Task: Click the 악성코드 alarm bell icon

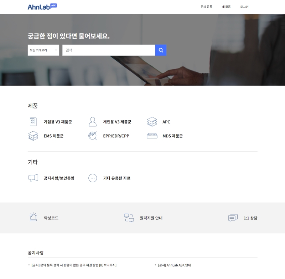Action: pyautogui.click(x=33, y=218)
